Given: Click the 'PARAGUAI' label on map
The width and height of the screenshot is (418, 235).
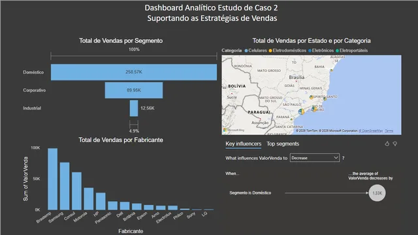Looking at the screenshot, I should click(x=259, y=112).
